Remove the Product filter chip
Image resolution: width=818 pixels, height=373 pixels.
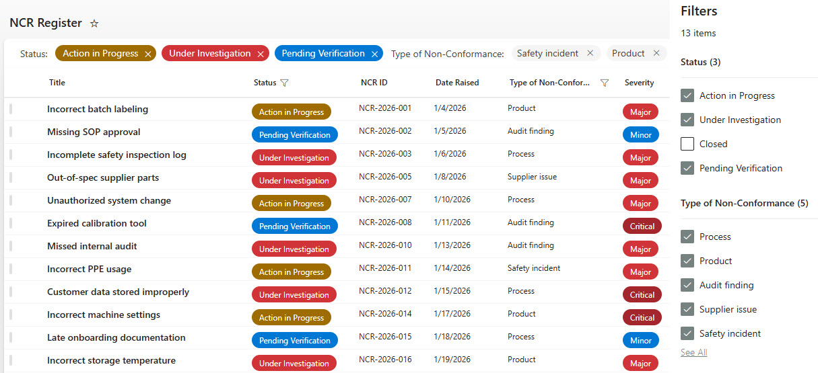point(656,53)
